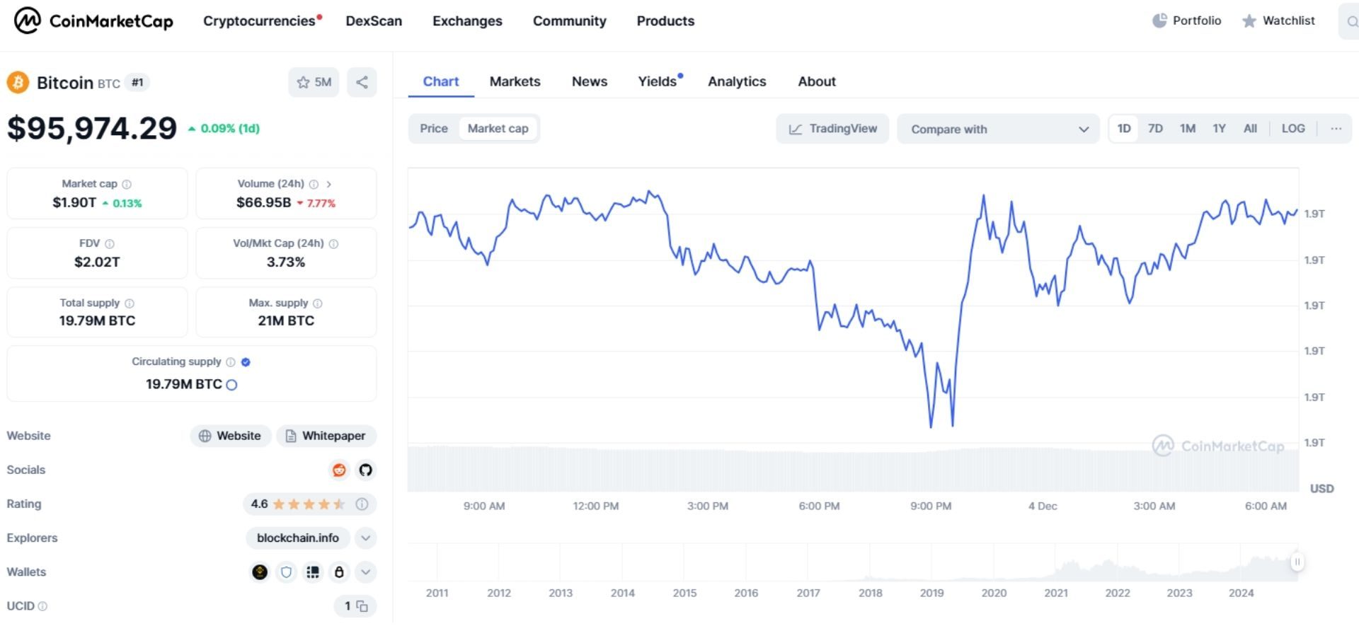This screenshot has height=631, width=1359.
Task: Open the Whitepaper link
Action: tap(326, 436)
